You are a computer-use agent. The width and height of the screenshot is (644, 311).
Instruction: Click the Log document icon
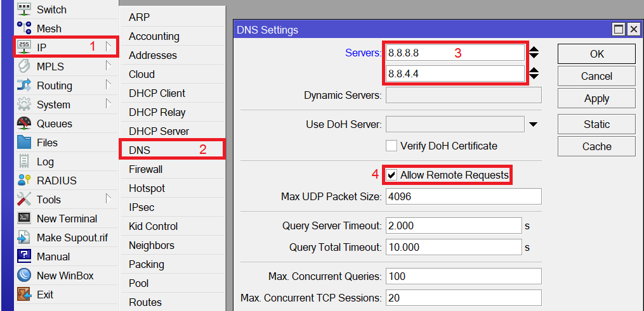tap(24, 161)
